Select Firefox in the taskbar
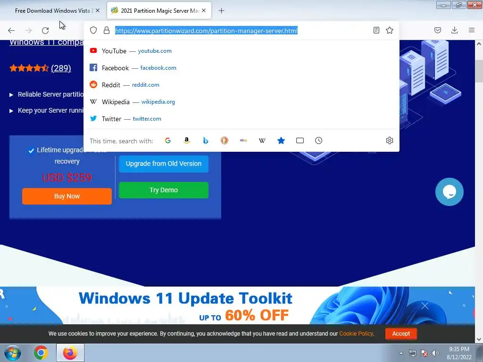483x362 pixels. [70, 353]
